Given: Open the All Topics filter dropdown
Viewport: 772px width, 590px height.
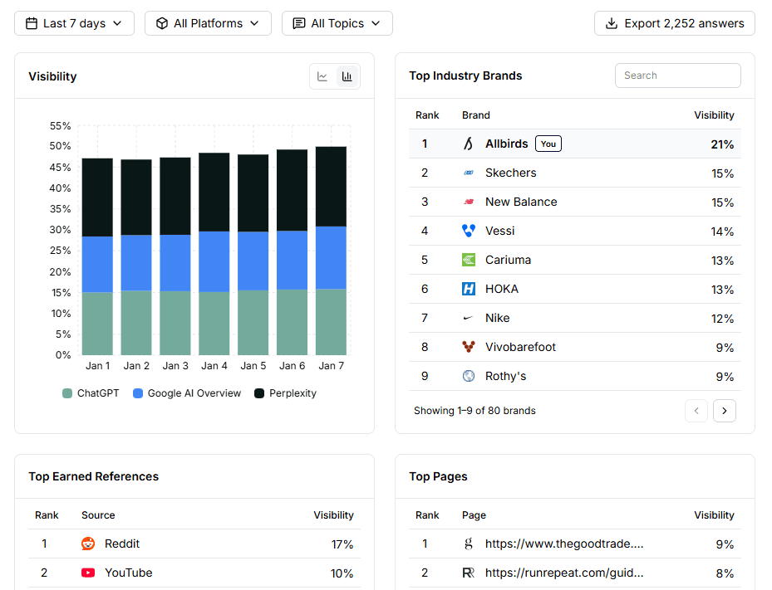Looking at the screenshot, I should pyautogui.click(x=337, y=23).
